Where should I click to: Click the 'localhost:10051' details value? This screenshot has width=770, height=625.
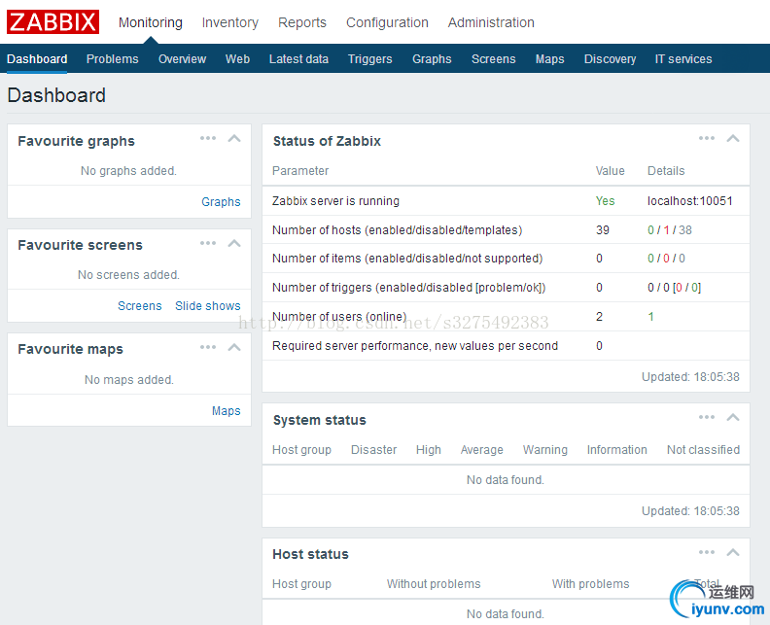(x=690, y=201)
